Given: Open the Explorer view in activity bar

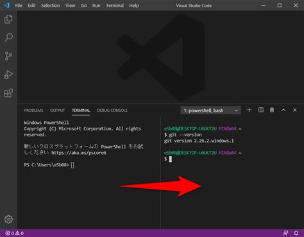Looking at the screenshot, I should click(x=8, y=19).
